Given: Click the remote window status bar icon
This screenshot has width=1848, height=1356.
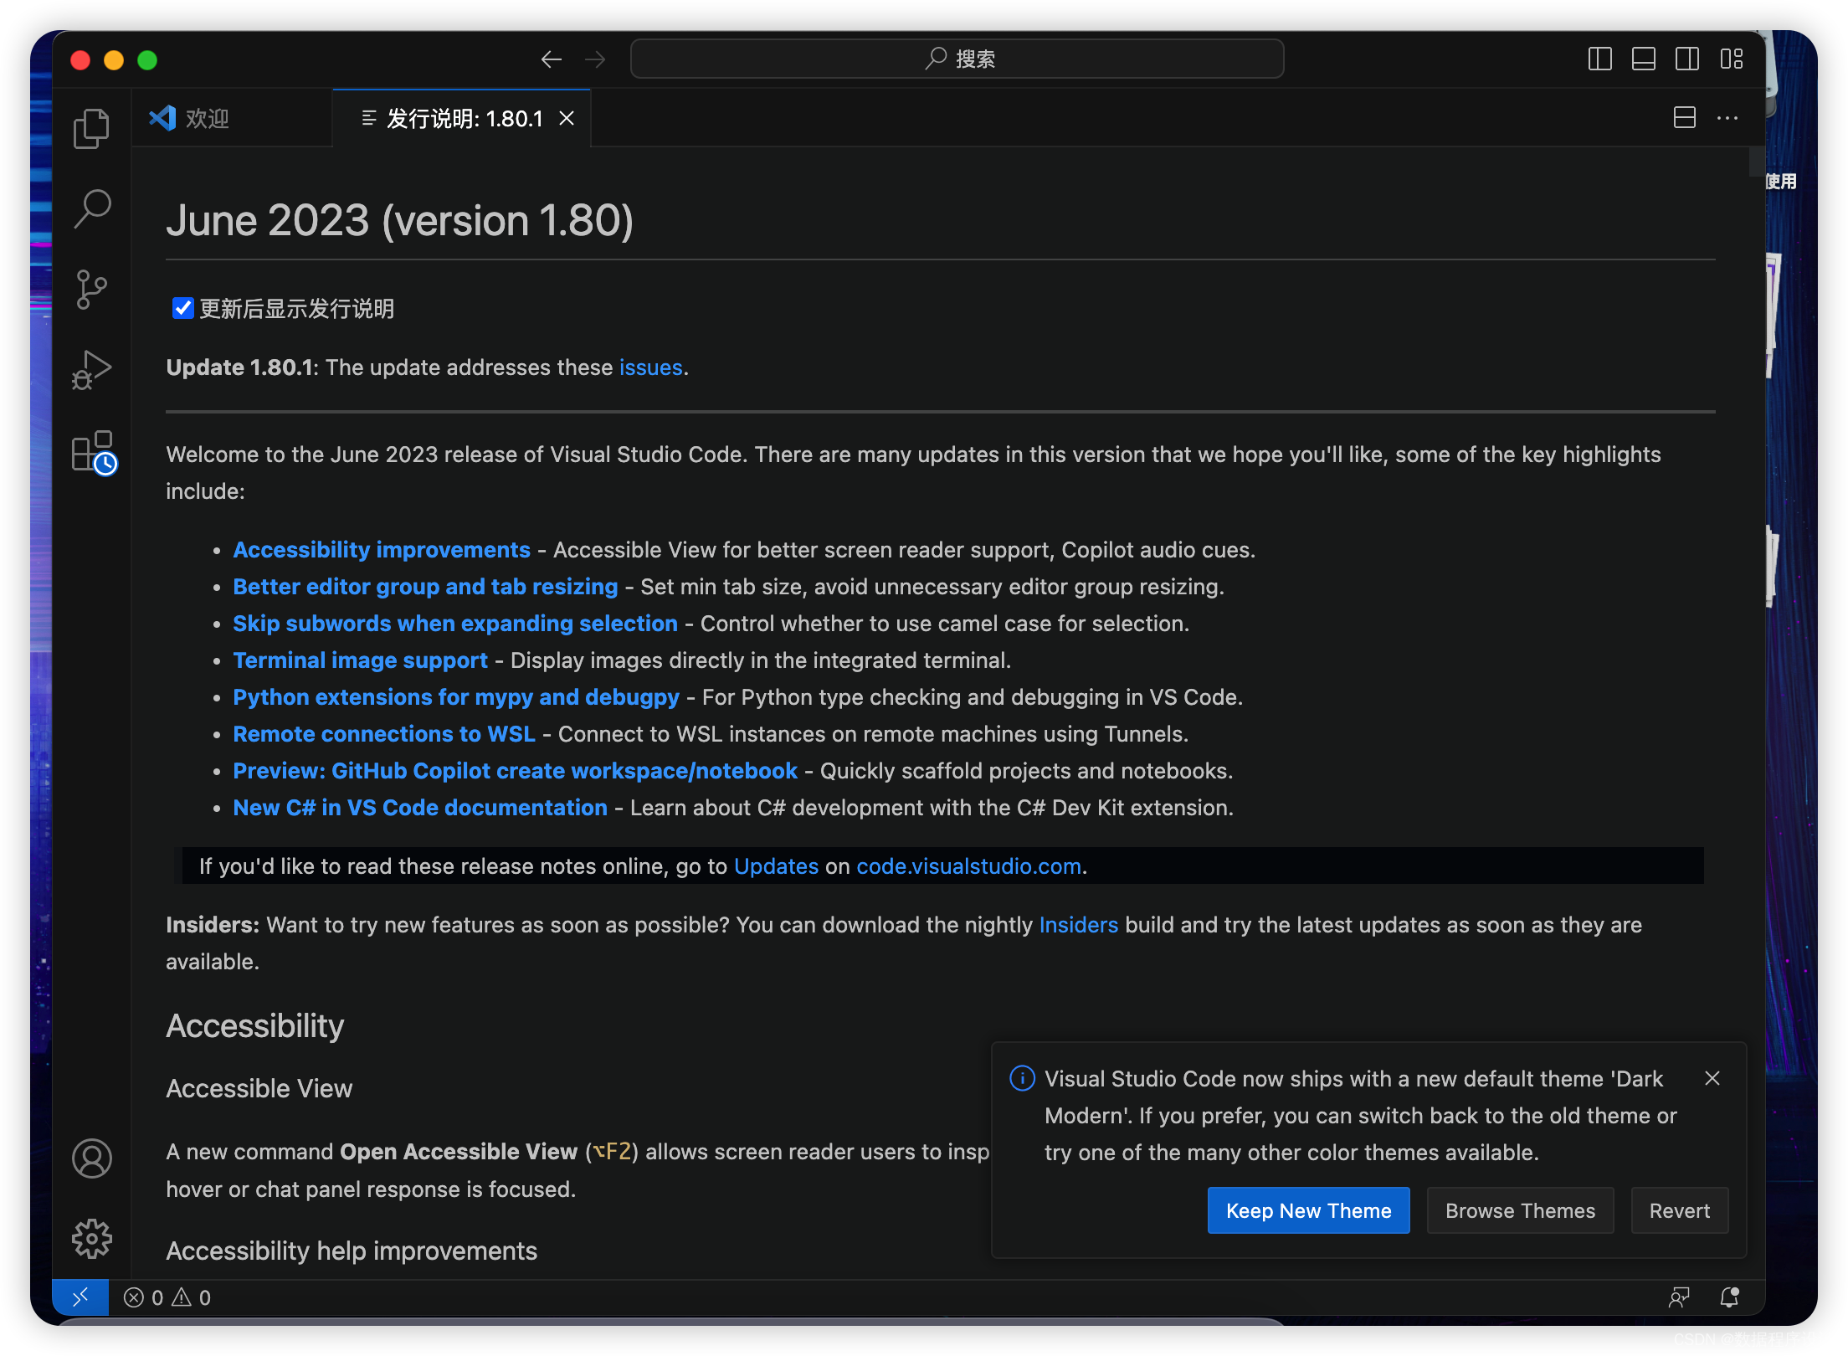Looking at the screenshot, I should (x=80, y=1297).
